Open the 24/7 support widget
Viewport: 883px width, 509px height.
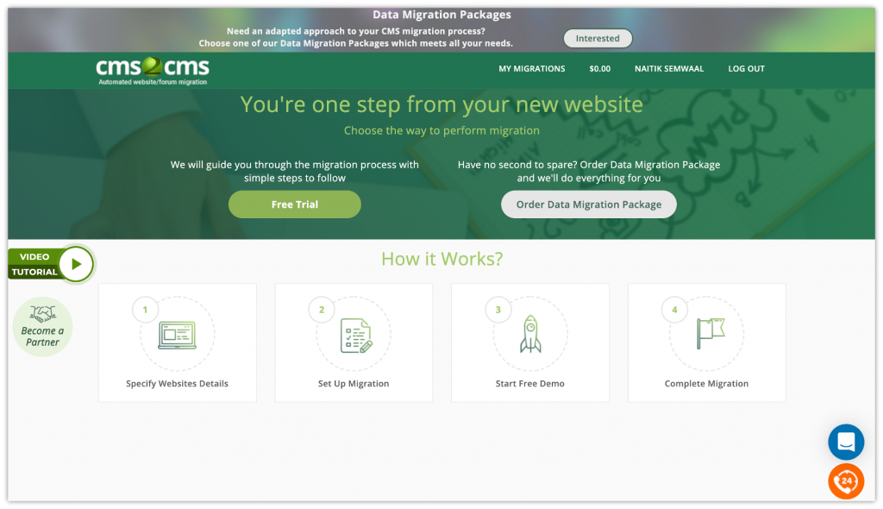click(846, 481)
